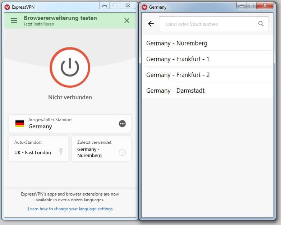Screen dimensions: 281x225
Task: Minimize the ExpressVPN main window
Action: (x=105, y=6)
